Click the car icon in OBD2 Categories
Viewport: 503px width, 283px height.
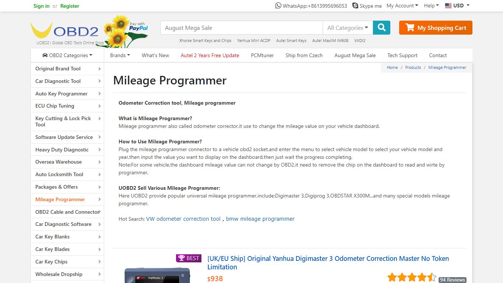45,55
